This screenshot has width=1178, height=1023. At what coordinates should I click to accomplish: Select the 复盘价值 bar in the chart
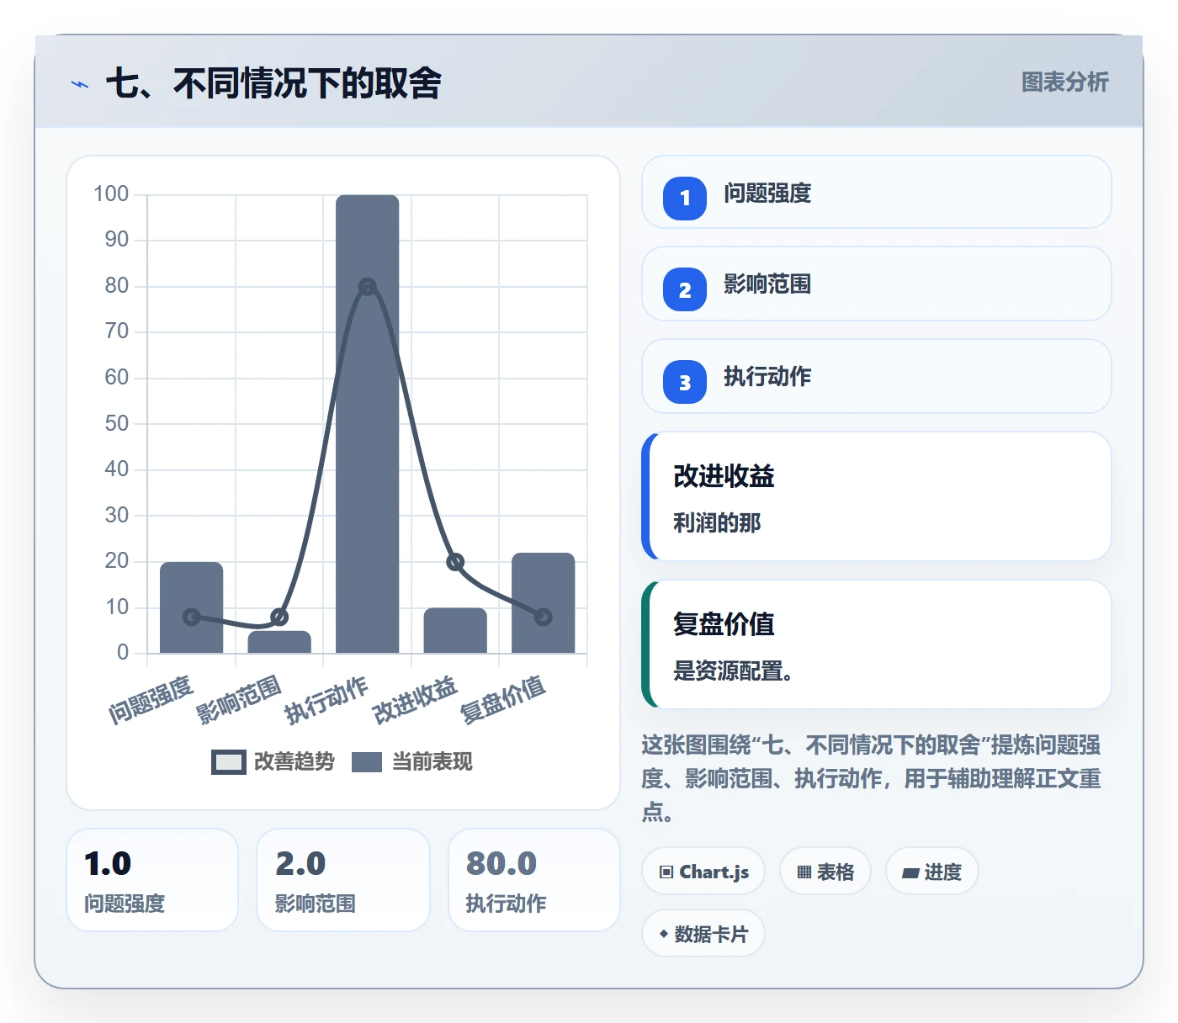tap(544, 603)
